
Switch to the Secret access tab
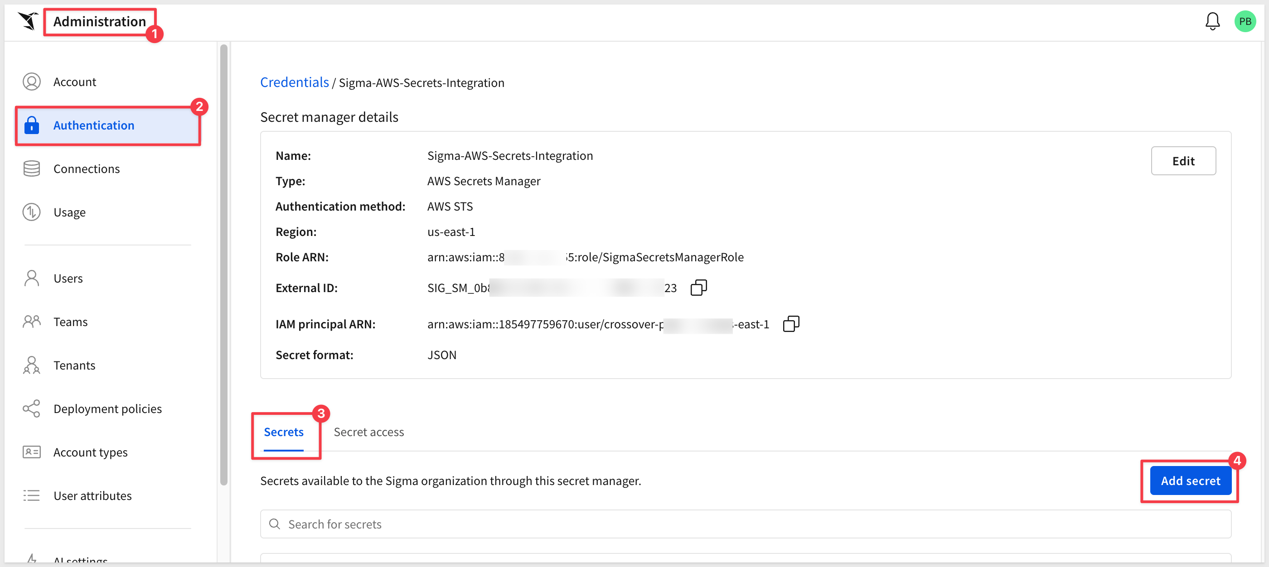[368, 432]
